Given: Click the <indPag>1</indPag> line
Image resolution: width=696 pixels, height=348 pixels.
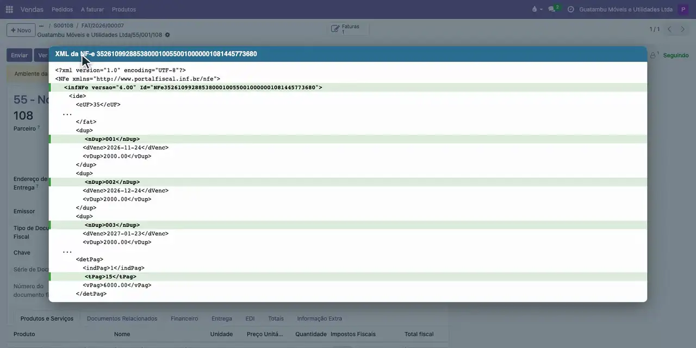Looking at the screenshot, I should 114,268.
